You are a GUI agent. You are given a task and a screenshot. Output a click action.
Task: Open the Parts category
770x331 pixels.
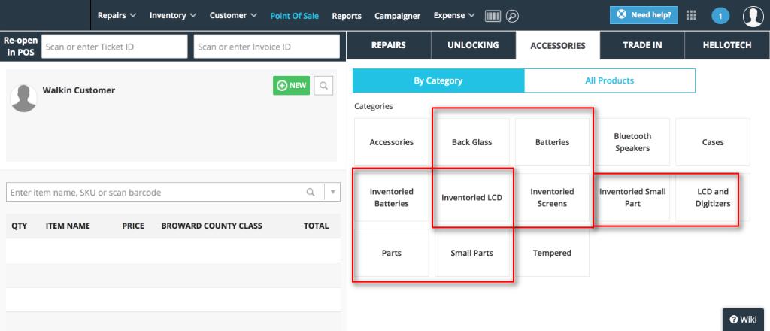(x=391, y=253)
